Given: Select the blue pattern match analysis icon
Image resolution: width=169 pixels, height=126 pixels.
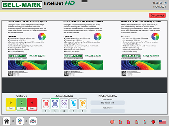Looking at the screenshot, I should point(73,104).
